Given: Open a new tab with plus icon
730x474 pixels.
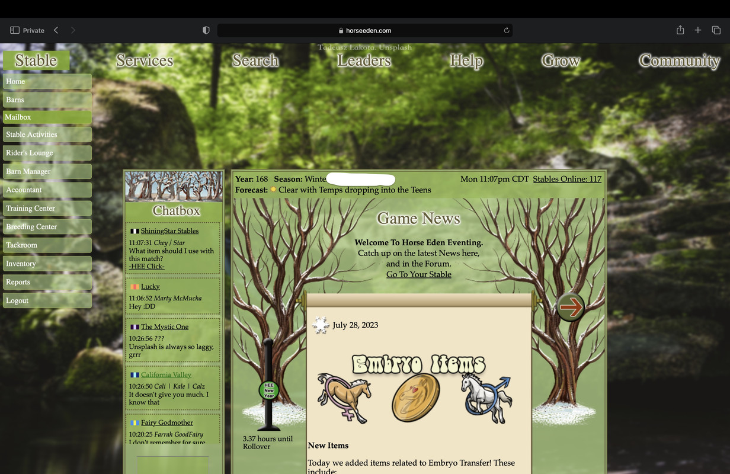Looking at the screenshot, I should coord(698,30).
